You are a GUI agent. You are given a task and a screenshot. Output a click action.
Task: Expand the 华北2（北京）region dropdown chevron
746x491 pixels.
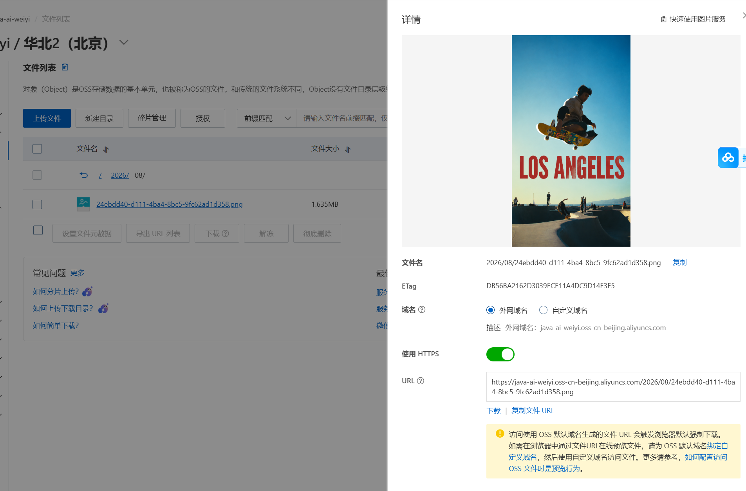tap(124, 42)
